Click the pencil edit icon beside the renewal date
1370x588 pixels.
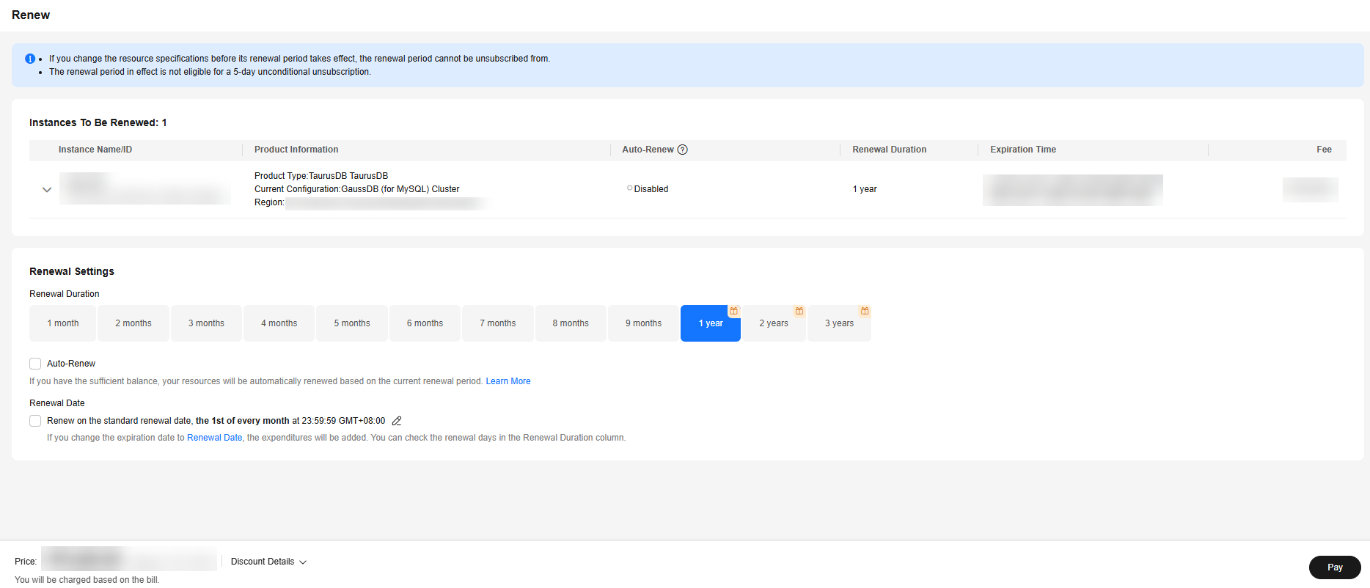(x=397, y=421)
